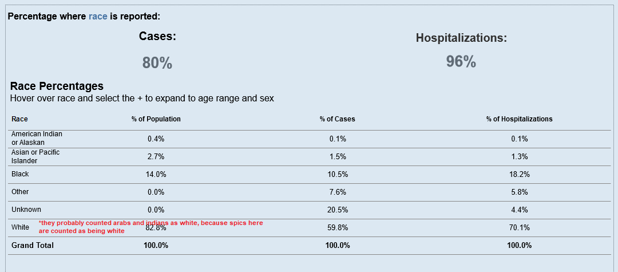This screenshot has height=272, width=618.
Task: Click Other cases value 7.6%
Action: [338, 192]
